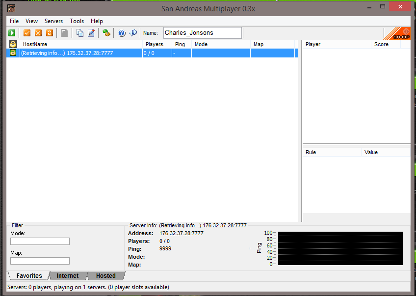
Task: Click the Player column header
Action: (x=337, y=44)
